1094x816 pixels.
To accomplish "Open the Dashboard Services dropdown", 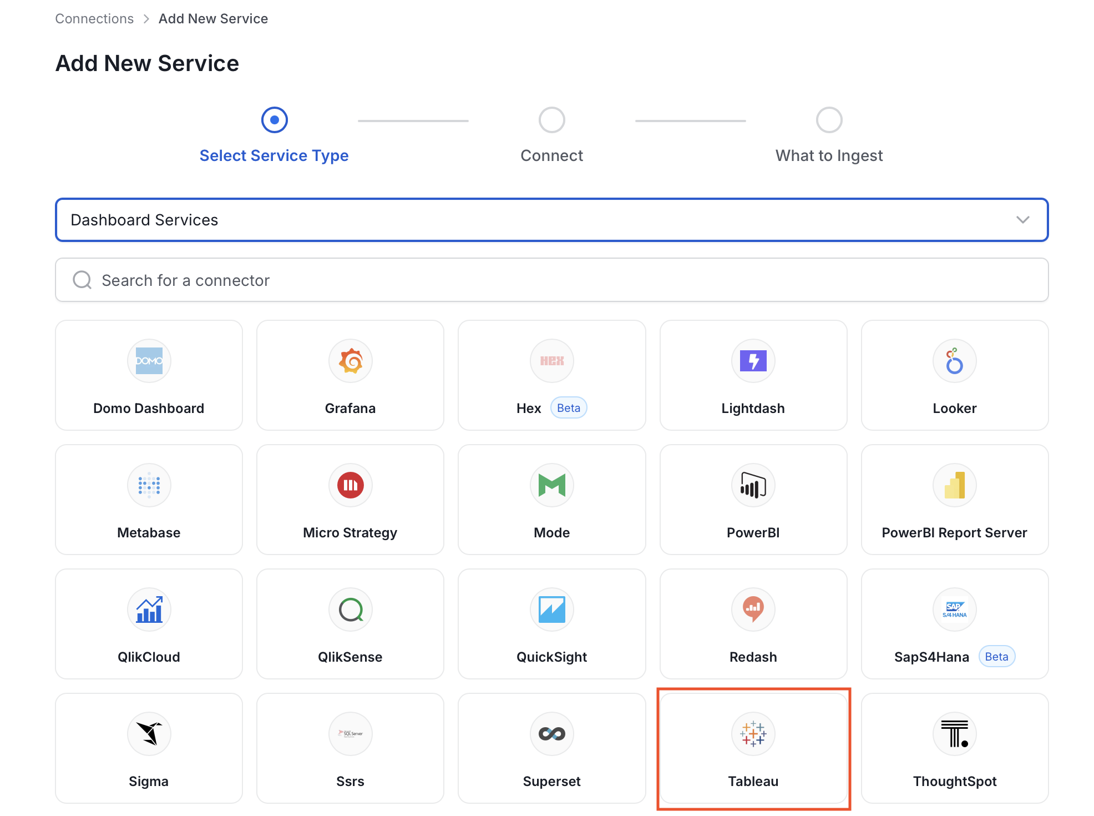I will click(552, 220).
